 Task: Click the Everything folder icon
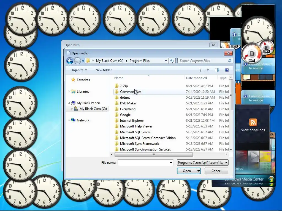[116, 109]
